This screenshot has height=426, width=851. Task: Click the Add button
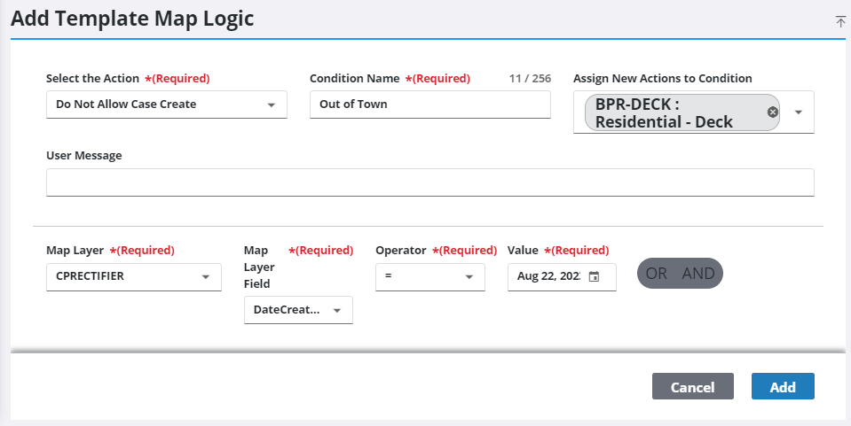tap(782, 387)
